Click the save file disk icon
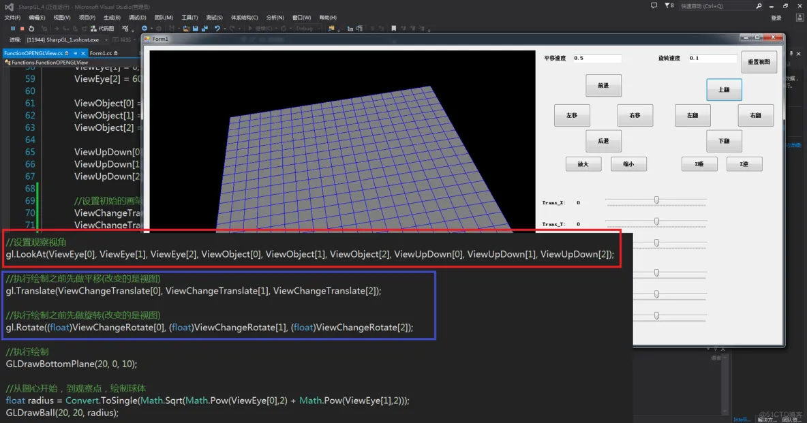 point(196,29)
